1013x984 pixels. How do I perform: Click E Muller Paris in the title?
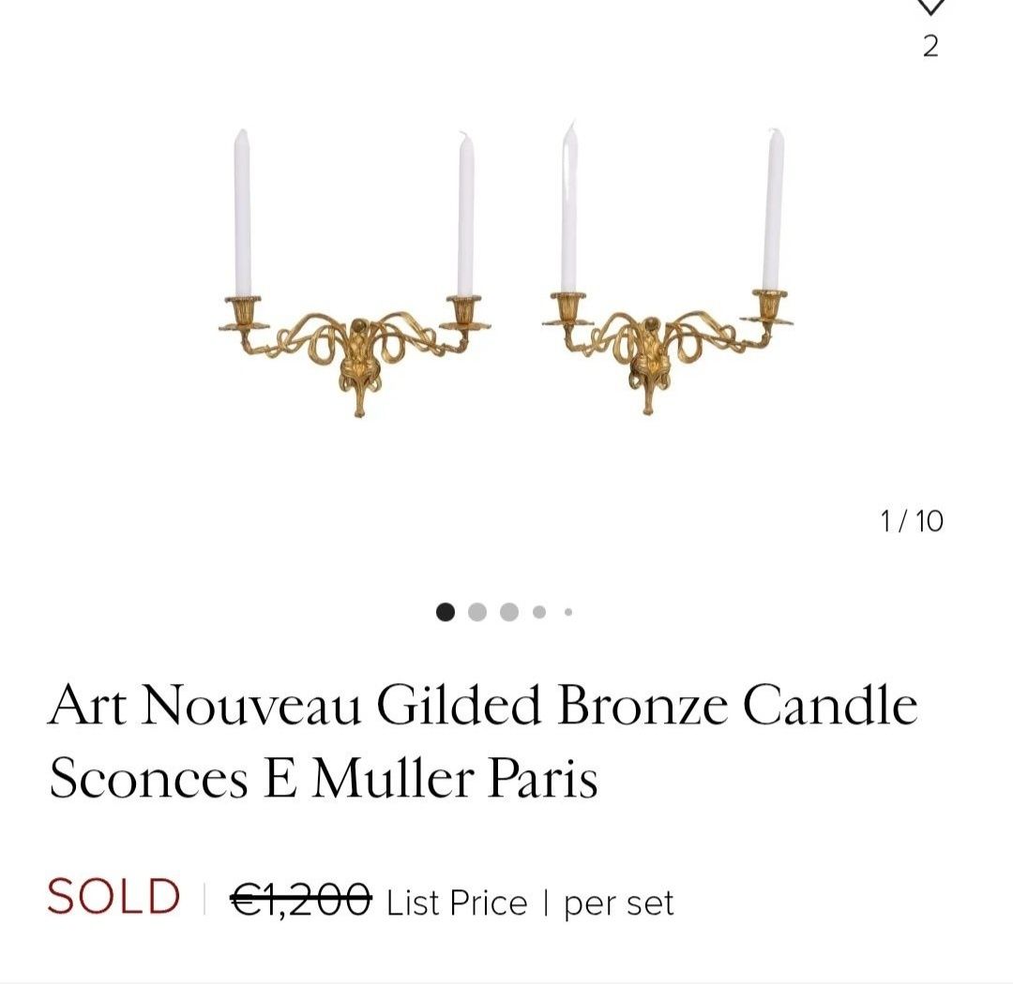click(x=431, y=778)
